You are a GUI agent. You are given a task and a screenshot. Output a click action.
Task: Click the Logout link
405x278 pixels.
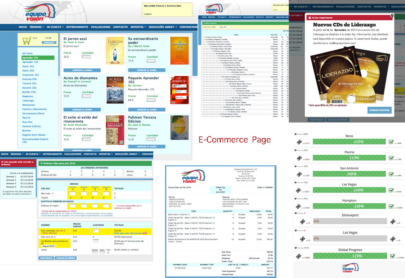pos(148,14)
